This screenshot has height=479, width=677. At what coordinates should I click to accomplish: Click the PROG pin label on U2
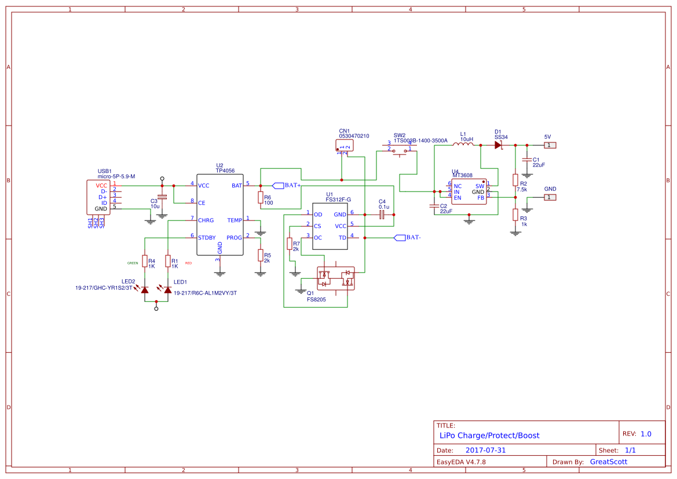234,238
